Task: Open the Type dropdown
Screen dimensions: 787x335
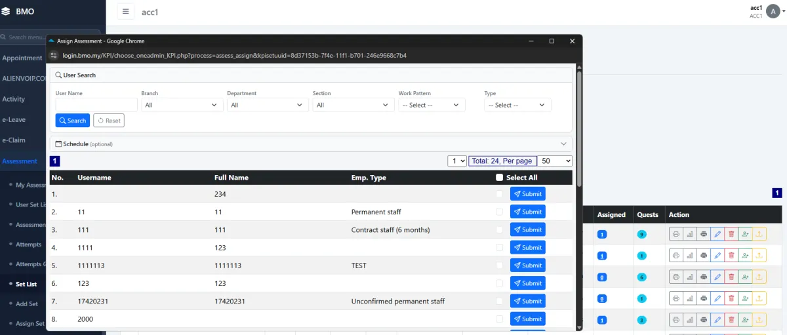Action: [517, 105]
